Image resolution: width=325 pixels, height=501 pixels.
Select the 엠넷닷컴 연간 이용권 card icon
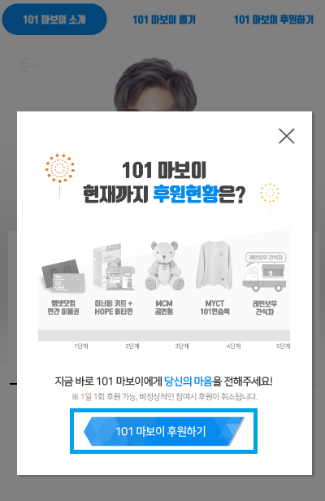63,277
